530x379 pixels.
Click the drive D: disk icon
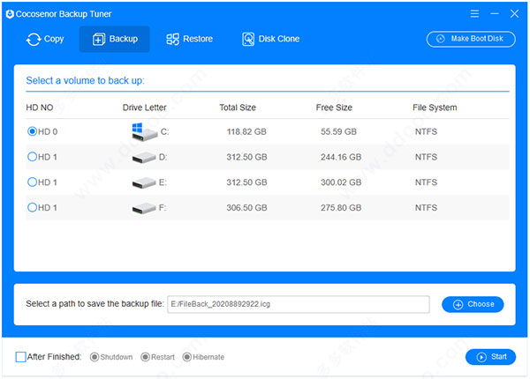point(144,158)
